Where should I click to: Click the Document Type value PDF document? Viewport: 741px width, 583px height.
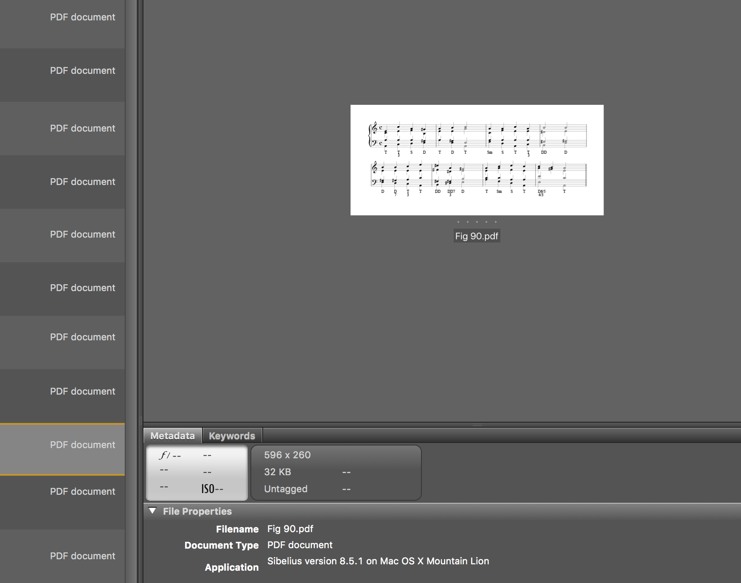(300, 545)
